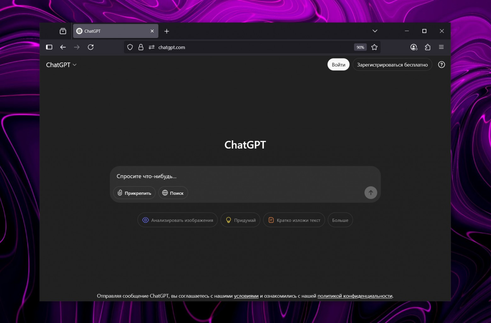Reset the 90% zoom level badge
Screen dimensions: 491x323
[x=360, y=47]
